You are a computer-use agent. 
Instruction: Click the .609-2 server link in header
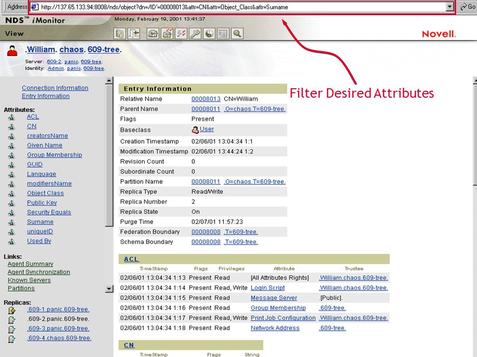[54, 61]
